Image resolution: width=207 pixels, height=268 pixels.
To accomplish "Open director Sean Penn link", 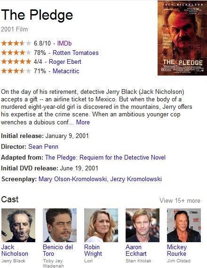I will 43,146.
